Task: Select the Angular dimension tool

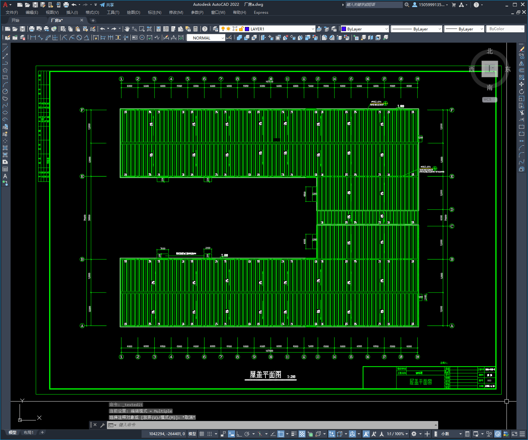Action: (x=86, y=38)
